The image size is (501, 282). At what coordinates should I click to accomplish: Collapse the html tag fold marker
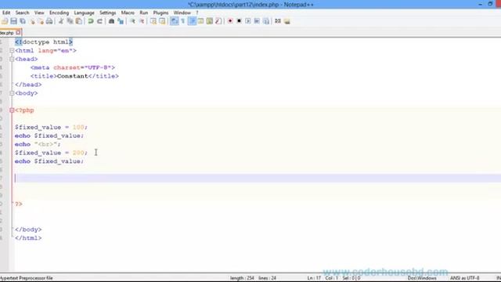(12, 50)
